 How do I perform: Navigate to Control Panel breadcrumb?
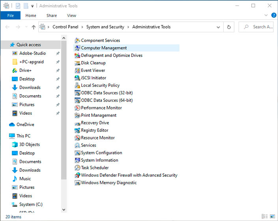(x=65, y=27)
